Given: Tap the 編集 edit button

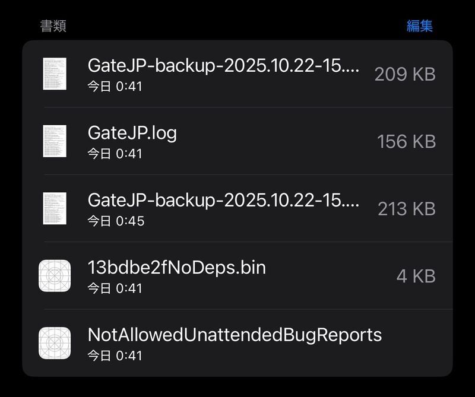Looking at the screenshot, I should point(419,26).
